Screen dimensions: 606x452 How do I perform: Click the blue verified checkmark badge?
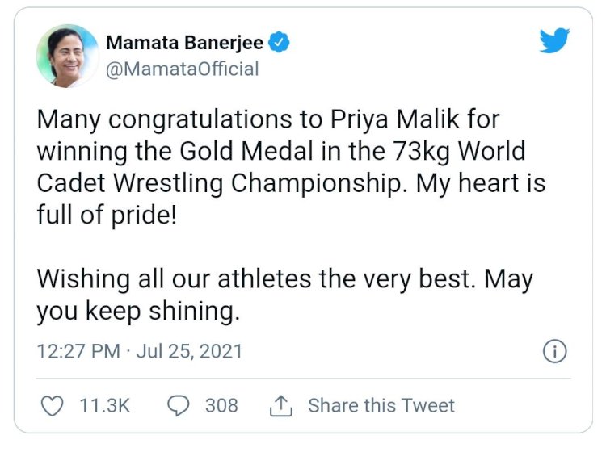pyautogui.click(x=279, y=43)
